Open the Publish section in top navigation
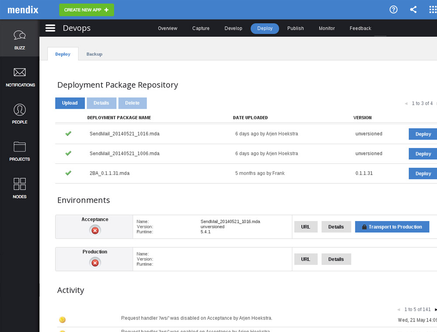 (295, 28)
